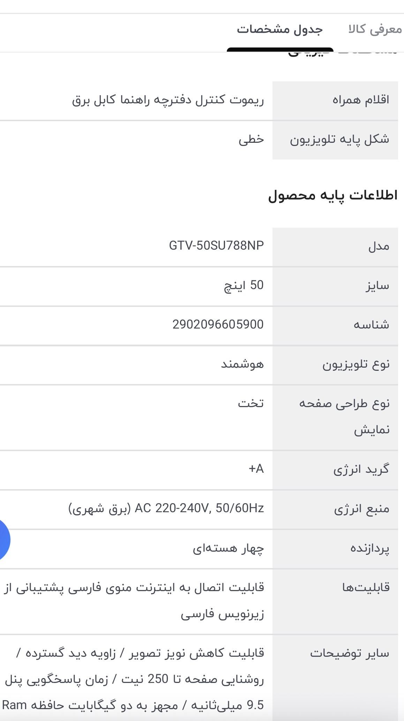Select the 50 اینچ size value

click(x=244, y=286)
